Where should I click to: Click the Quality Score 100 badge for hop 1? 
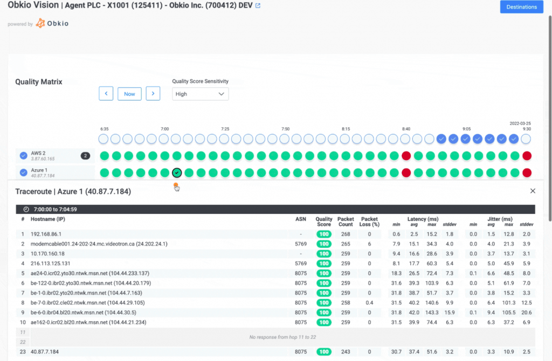click(323, 234)
